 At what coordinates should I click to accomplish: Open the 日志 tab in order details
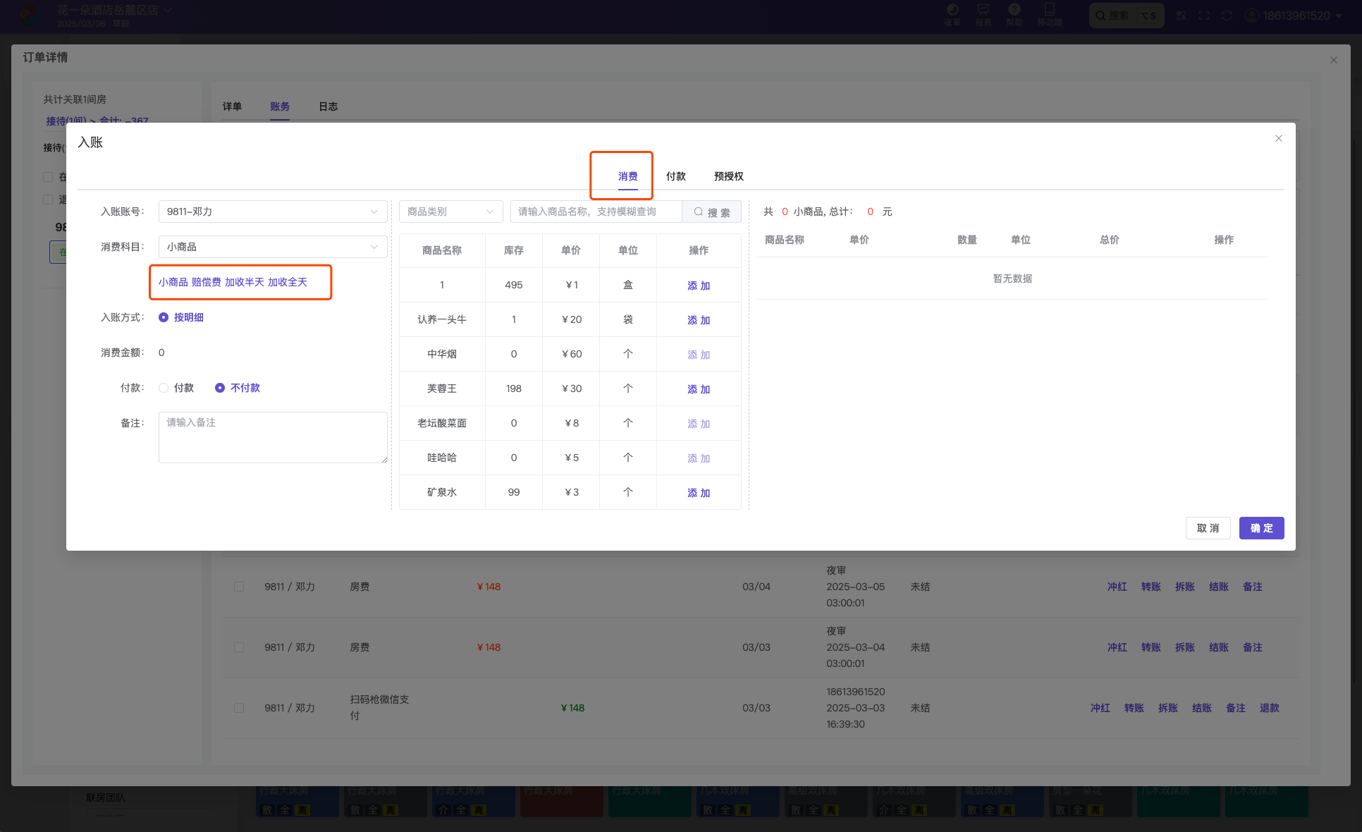(329, 106)
